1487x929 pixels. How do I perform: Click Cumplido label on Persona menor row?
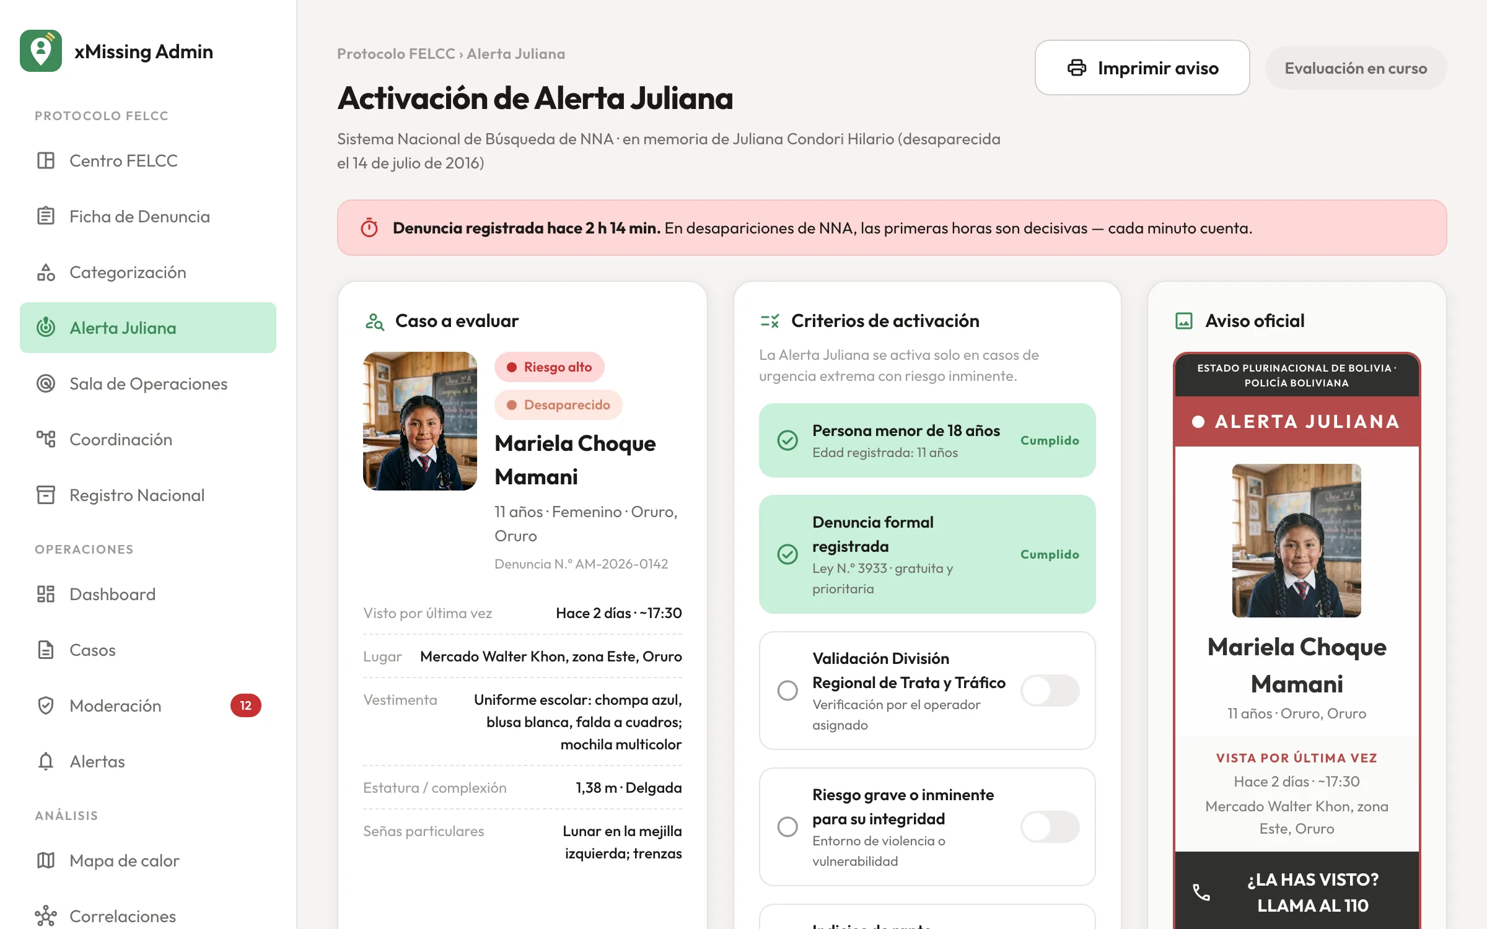(1050, 440)
